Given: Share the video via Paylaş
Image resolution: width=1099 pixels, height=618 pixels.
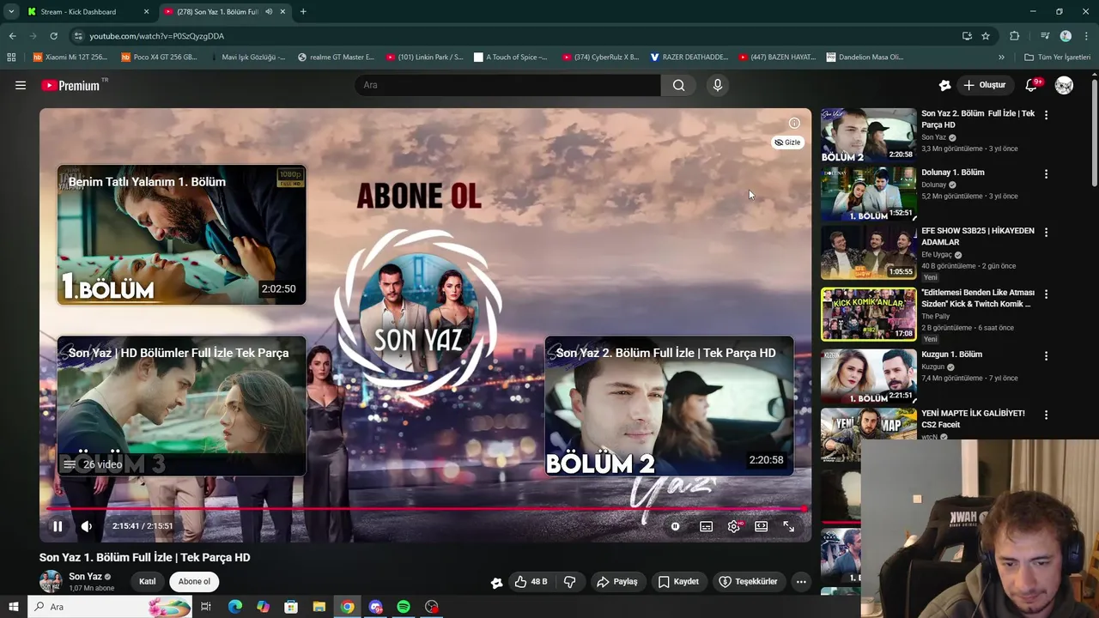Looking at the screenshot, I should (616, 581).
